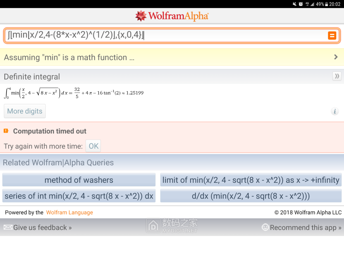Tap the envelope feedback icon

8,227
